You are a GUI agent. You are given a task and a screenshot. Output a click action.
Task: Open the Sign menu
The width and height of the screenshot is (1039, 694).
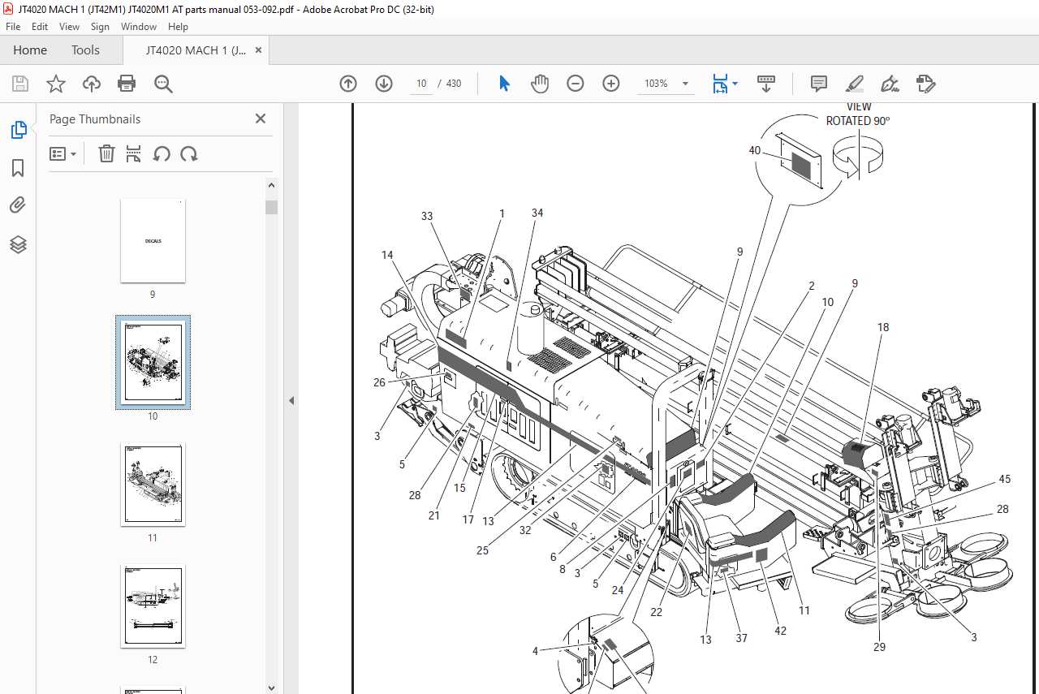click(100, 27)
